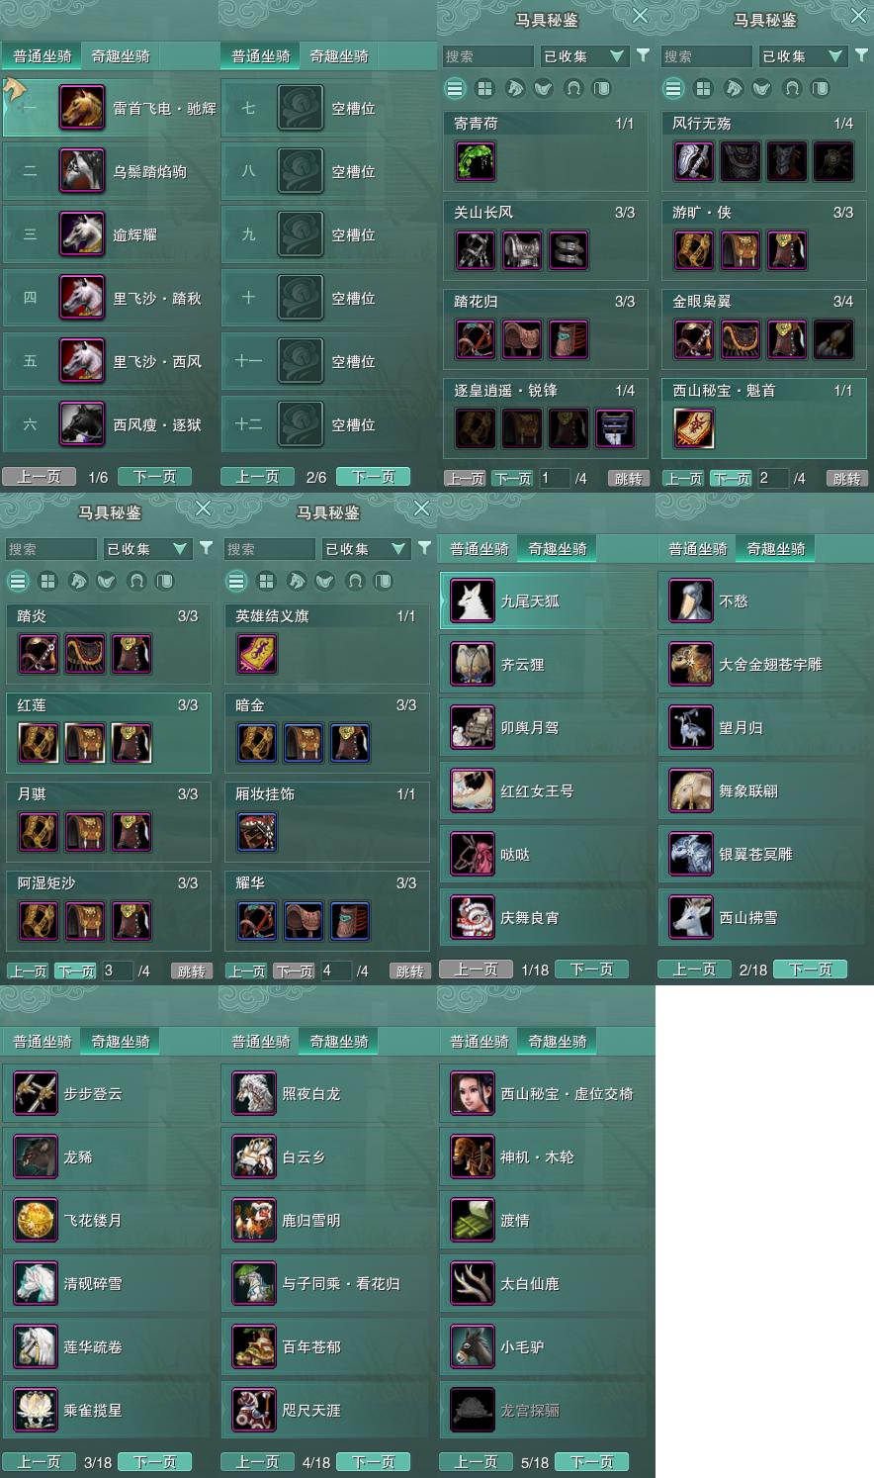Open the 已收集 dropdown above 英雄结义旗
The height and width of the screenshot is (1478, 874).
pyautogui.click(x=365, y=549)
